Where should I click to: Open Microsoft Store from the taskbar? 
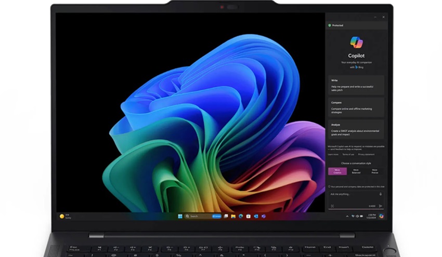click(249, 216)
